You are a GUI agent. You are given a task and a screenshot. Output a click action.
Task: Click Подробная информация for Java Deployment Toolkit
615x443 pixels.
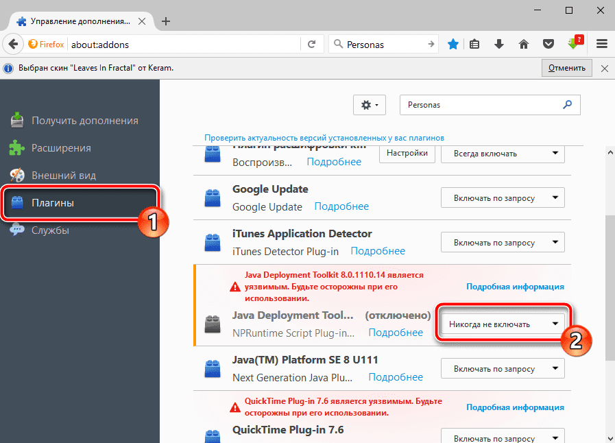click(x=515, y=287)
